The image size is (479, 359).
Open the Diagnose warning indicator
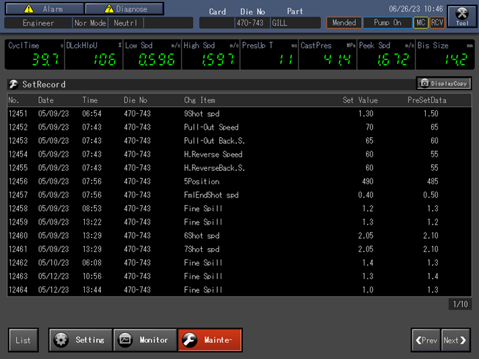click(x=125, y=9)
